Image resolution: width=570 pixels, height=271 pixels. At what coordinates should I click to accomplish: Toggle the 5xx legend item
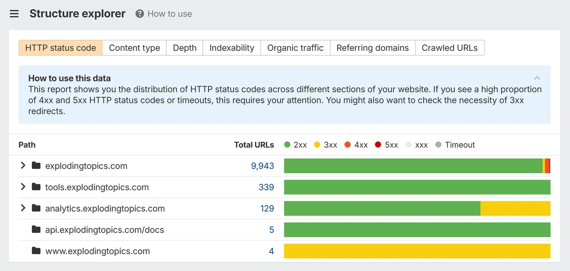pos(387,145)
